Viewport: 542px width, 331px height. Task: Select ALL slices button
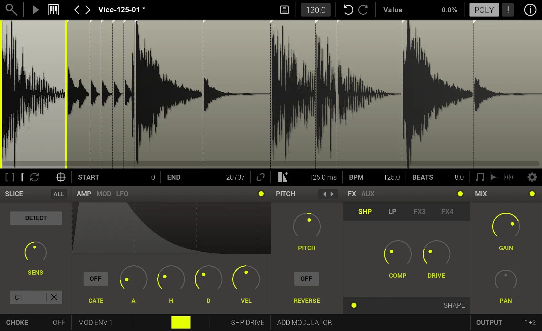point(59,194)
